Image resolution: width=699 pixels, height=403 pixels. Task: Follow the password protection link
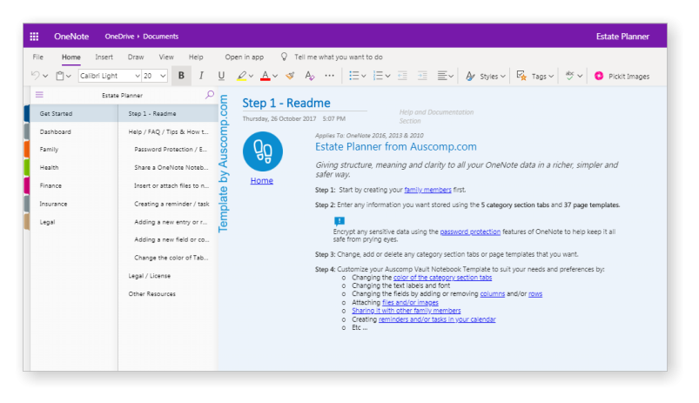(x=470, y=232)
